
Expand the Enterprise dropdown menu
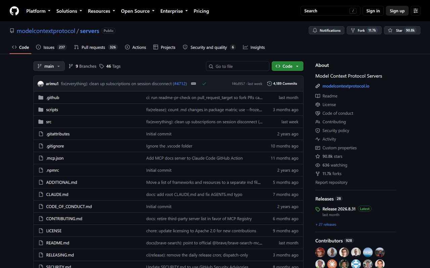174,11
